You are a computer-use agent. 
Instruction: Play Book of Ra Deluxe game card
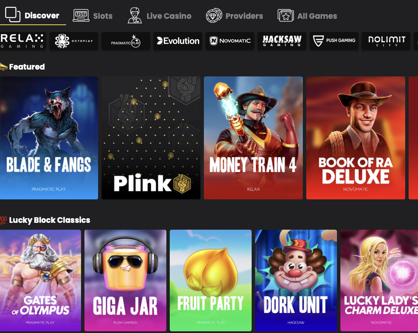pos(356,138)
